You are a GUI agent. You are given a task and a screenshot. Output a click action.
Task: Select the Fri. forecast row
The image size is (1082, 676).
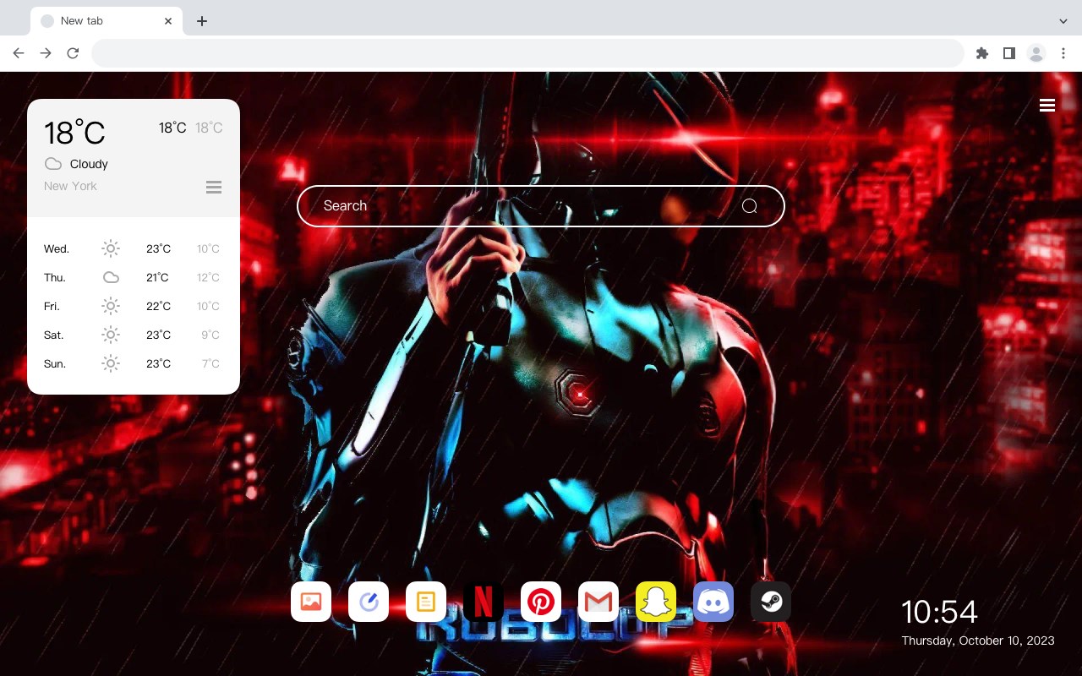(132, 306)
